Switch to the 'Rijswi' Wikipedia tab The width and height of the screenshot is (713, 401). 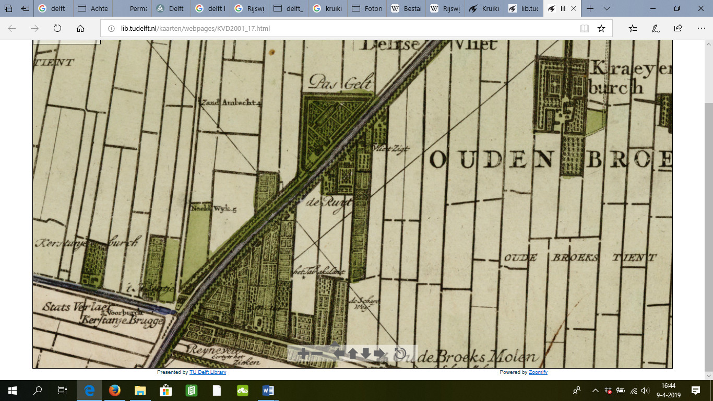coord(445,8)
